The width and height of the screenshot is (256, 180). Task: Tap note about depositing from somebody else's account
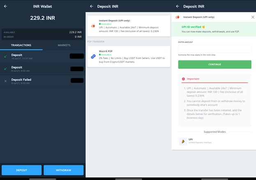[x=216, y=103]
